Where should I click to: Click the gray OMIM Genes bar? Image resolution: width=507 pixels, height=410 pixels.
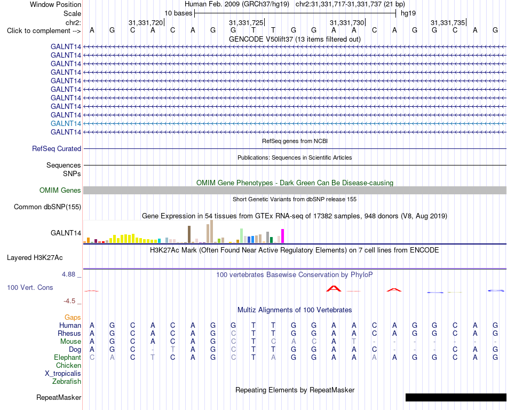(295, 190)
